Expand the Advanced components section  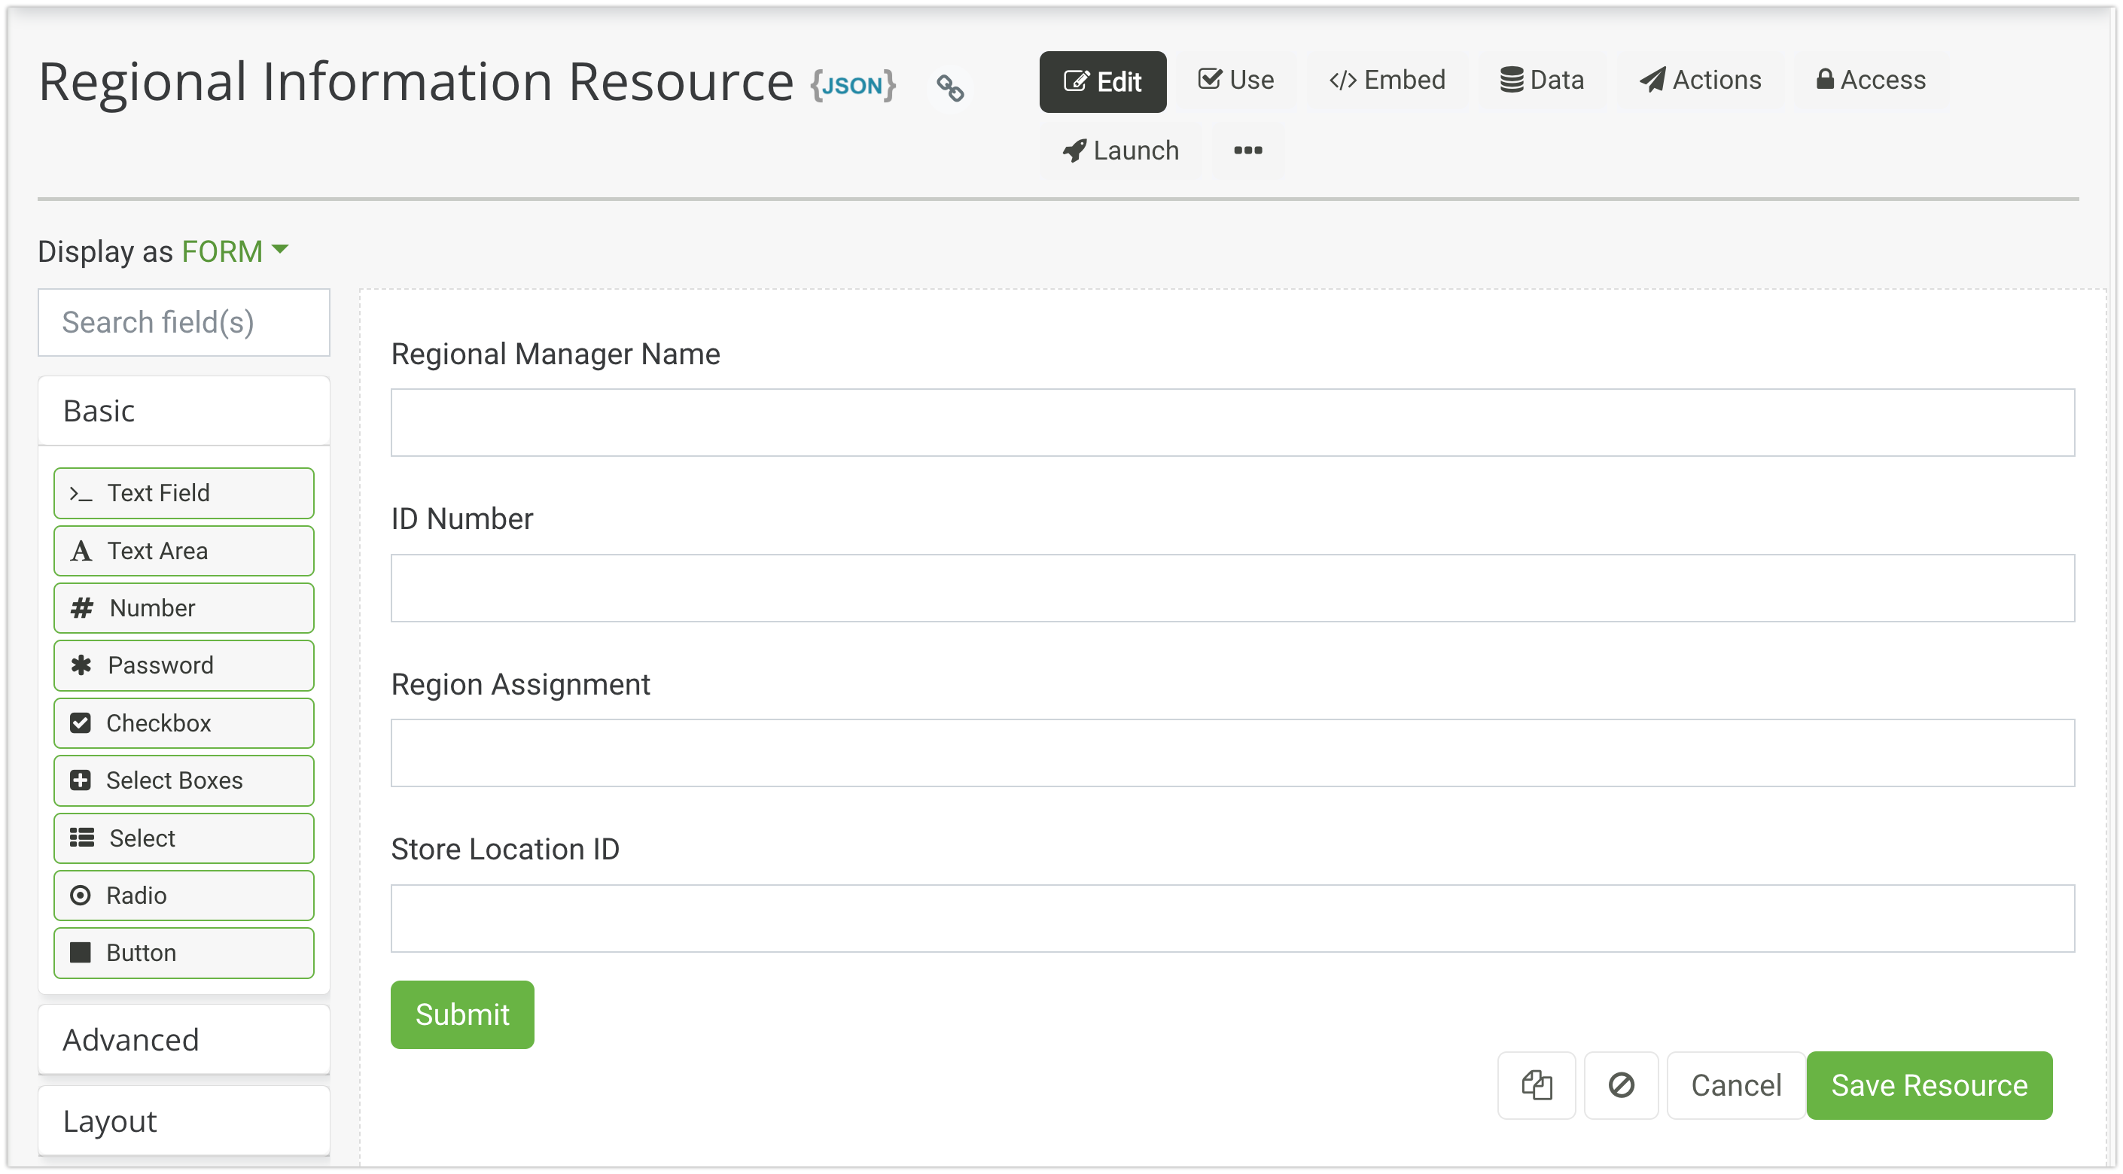point(184,1039)
